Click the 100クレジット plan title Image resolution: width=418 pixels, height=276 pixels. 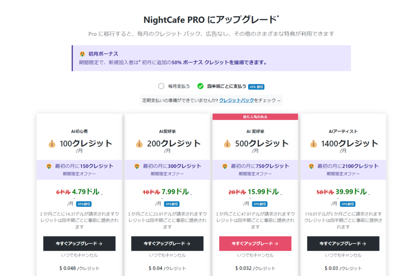tap(86, 143)
